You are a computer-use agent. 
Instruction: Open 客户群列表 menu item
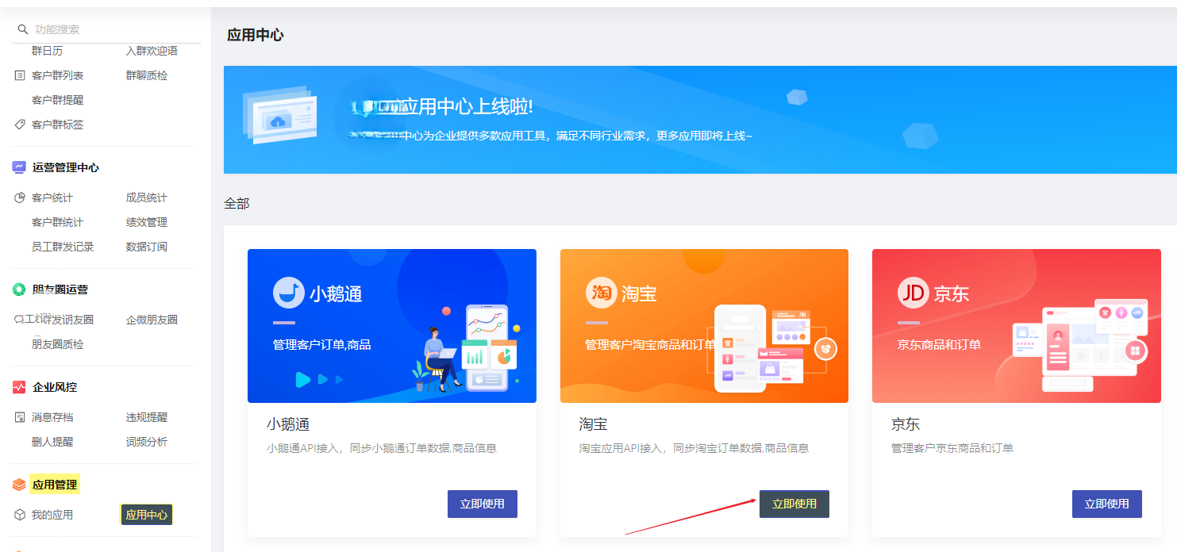[57, 75]
